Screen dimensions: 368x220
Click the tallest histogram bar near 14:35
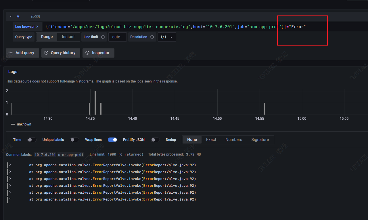tap(95, 103)
